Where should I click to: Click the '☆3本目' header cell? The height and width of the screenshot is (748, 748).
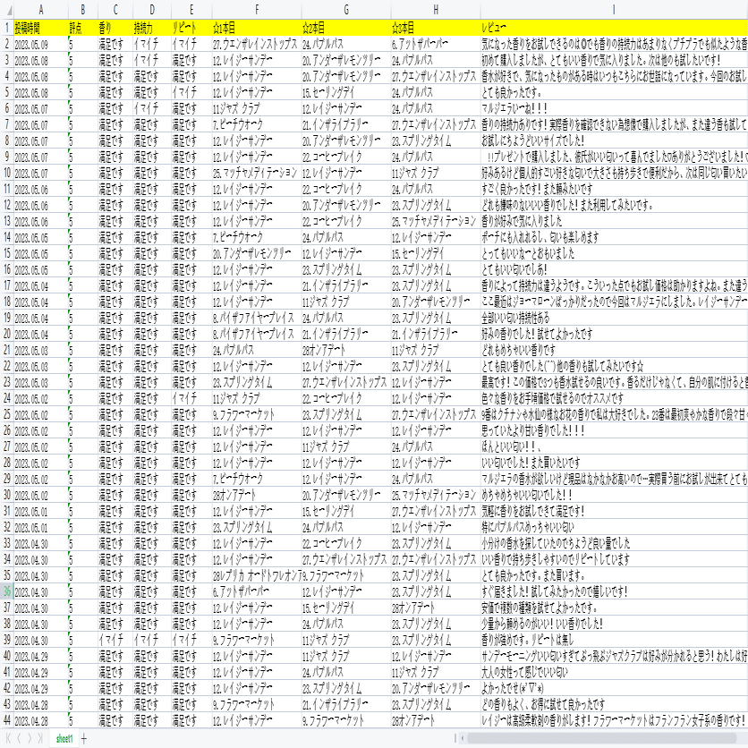point(436,28)
